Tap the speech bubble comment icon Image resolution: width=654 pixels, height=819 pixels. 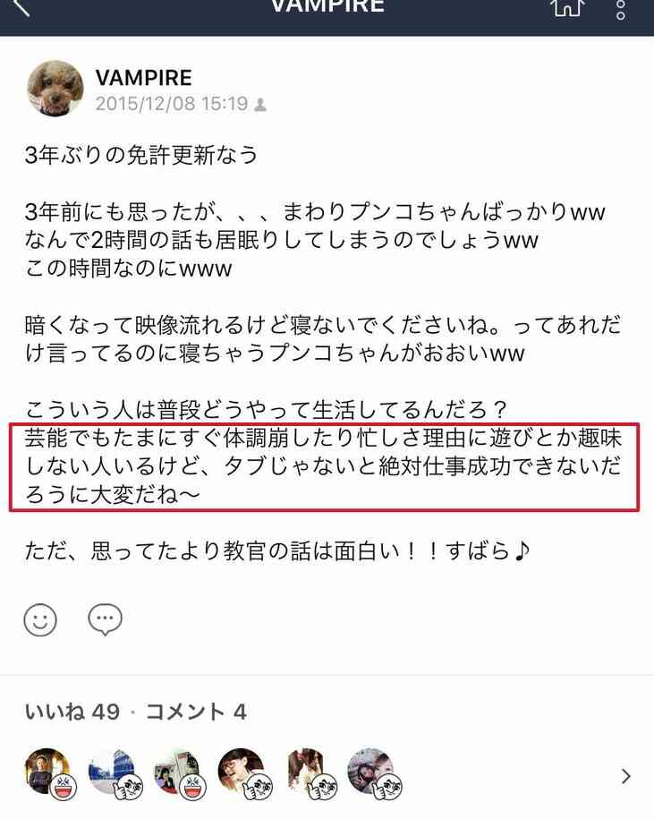pos(105,619)
